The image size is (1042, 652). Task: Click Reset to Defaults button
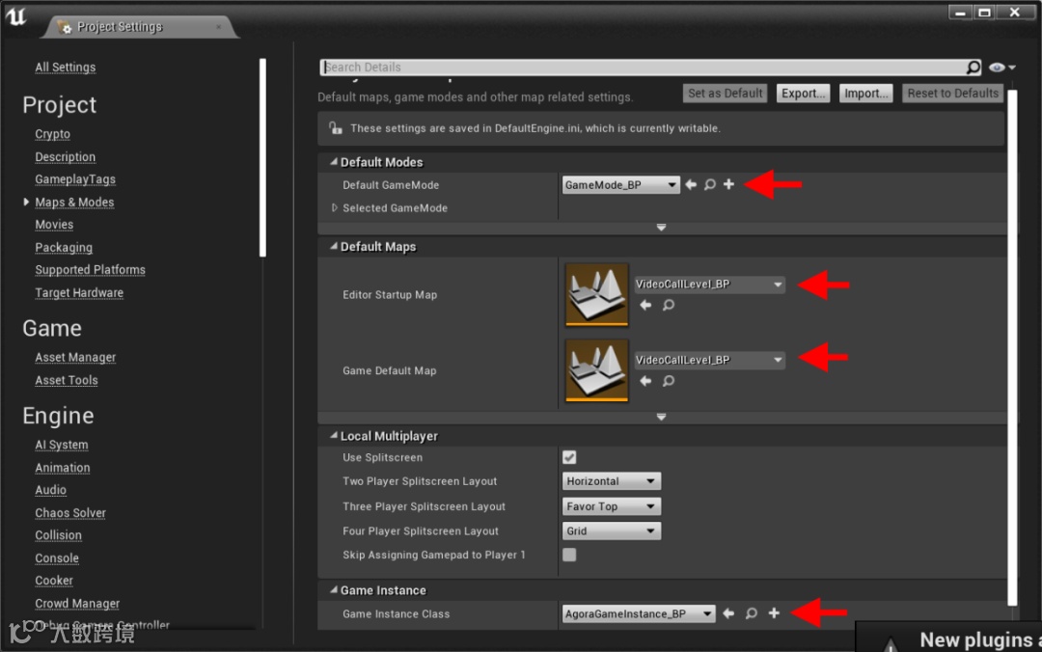pyautogui.click(x=953, y=93)
